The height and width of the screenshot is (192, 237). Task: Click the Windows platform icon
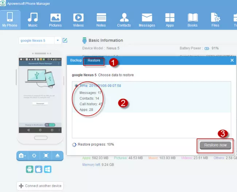pos(48,169)
